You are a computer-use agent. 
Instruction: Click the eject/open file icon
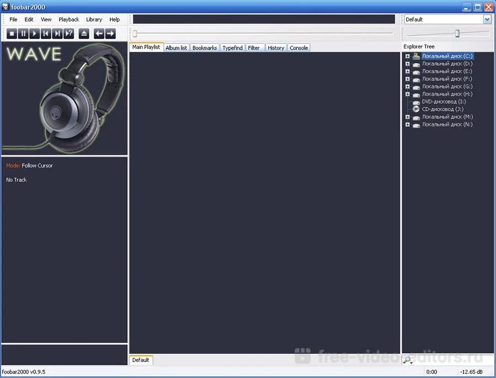(x=84, y=34)
